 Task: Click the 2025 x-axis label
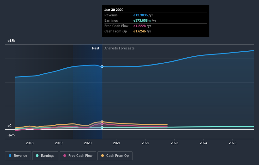tap(233, 143)
